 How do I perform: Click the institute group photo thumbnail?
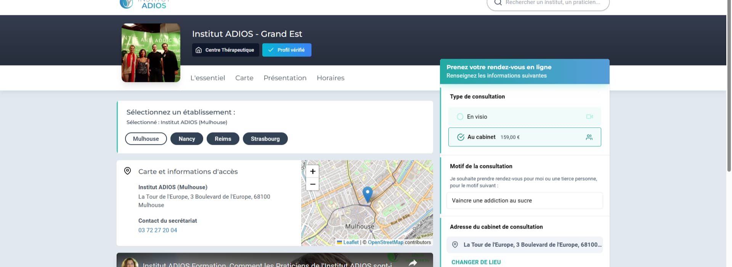151,53
